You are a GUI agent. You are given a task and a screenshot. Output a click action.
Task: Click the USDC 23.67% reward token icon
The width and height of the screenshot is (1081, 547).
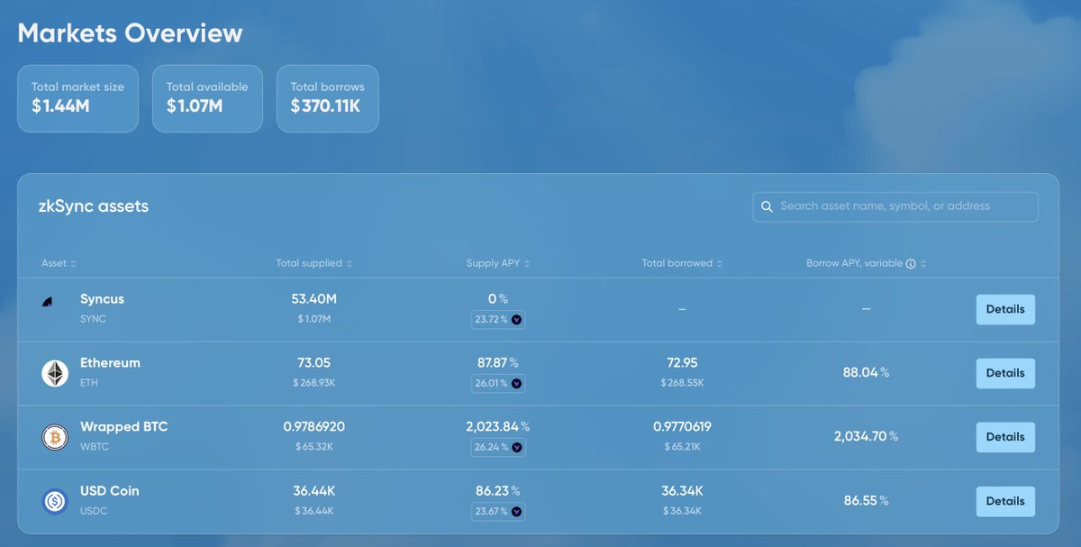pyautogui.click(x=517, y=511)
